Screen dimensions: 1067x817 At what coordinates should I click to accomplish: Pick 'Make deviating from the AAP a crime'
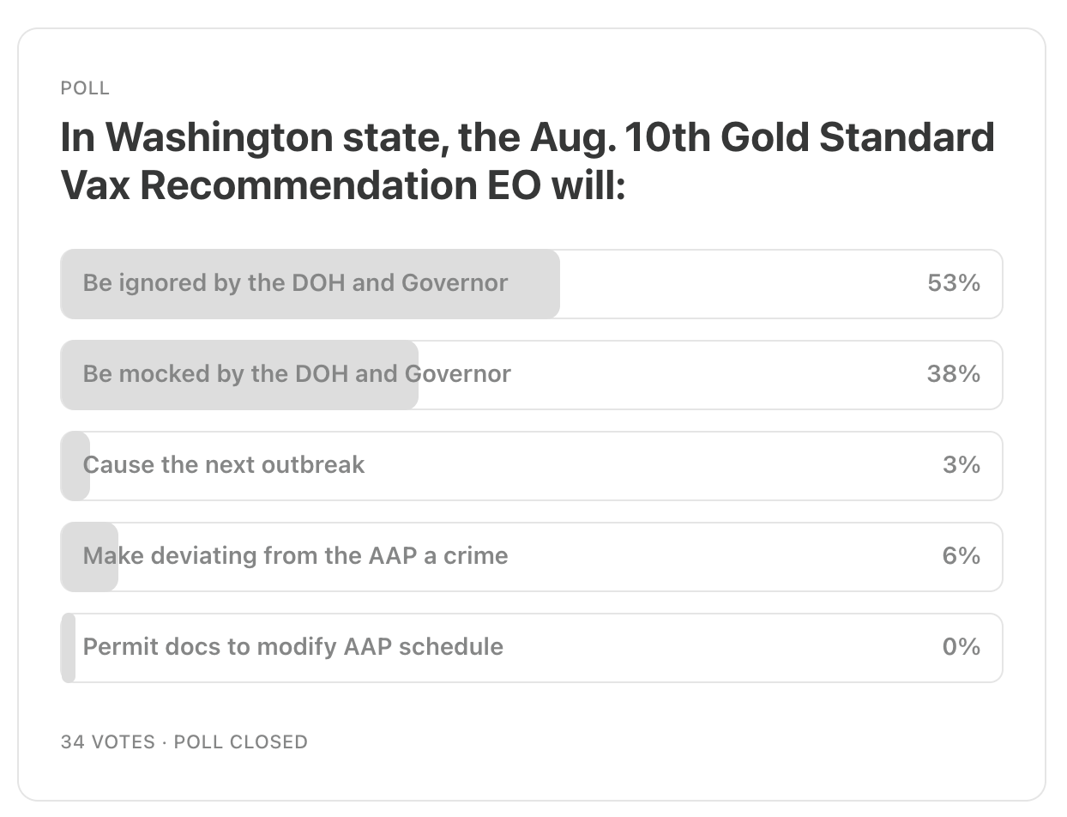(x=531, y=557)
